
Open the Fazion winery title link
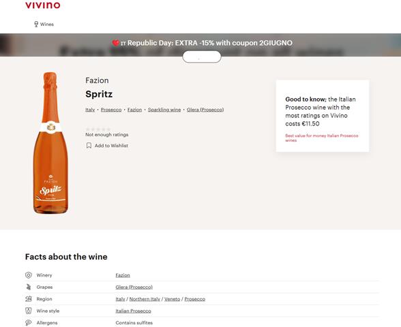97,80
